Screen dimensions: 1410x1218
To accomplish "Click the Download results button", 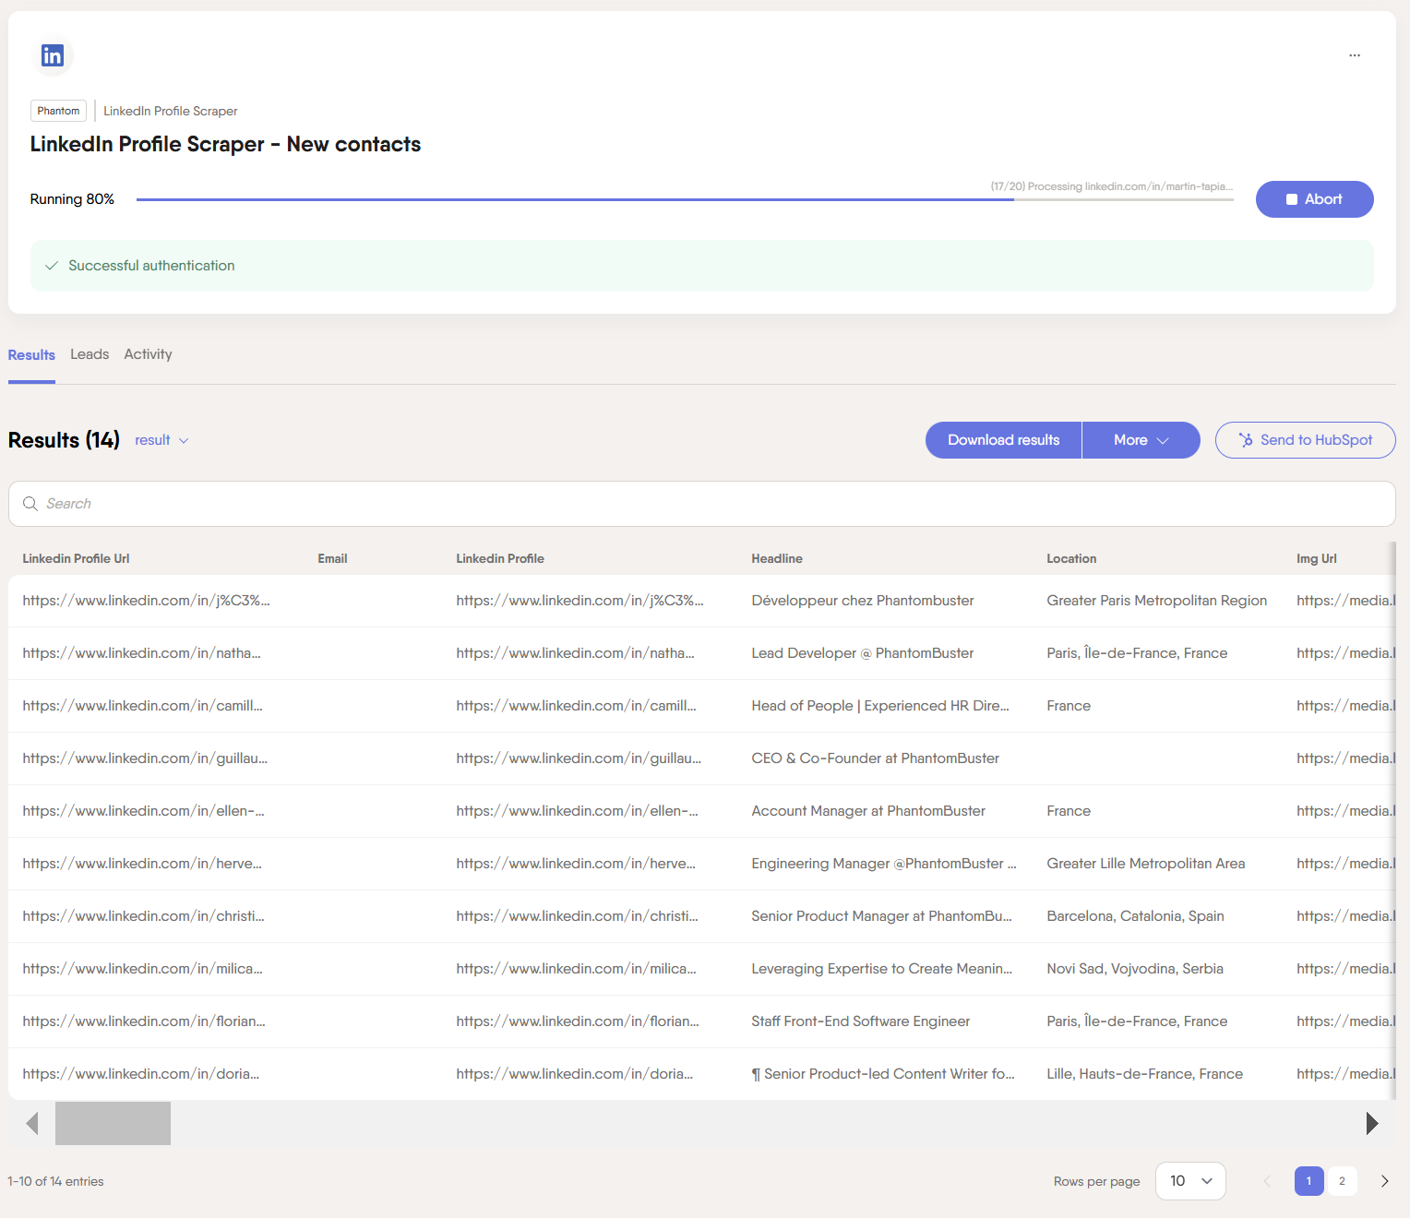I will 1003,440.
